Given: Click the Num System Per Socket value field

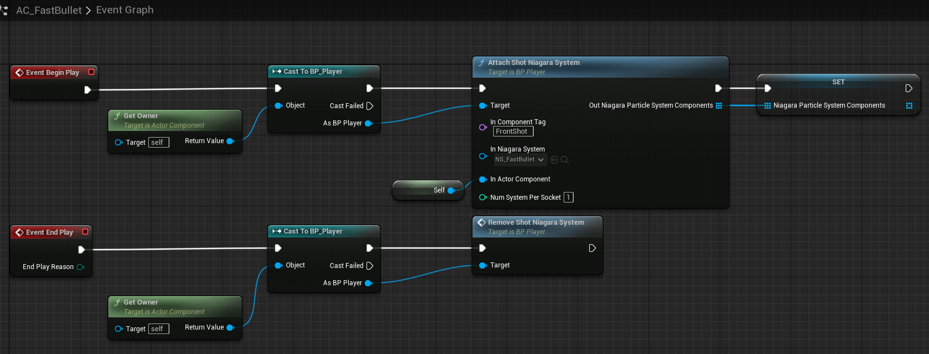Looking at the screenshot, I should click(568, 198).
